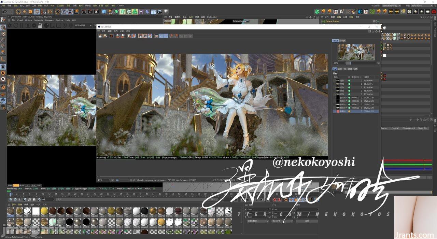Viewport: 437px width, 239px height.
Task: Open the Edit Render Settings clapperboard icon
Action: click(96, 12)
